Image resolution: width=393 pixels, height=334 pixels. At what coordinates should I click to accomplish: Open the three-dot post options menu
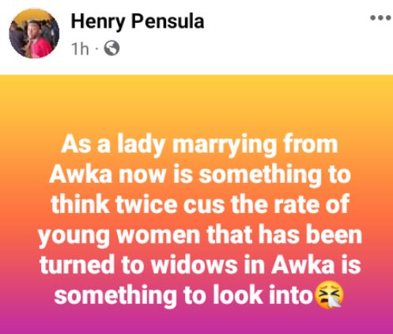pos(380,17)
